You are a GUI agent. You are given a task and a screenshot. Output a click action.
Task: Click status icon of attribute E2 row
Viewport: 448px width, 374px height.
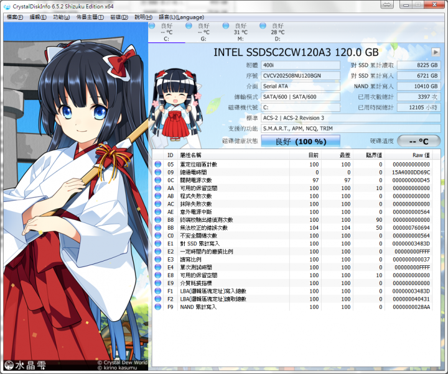pos(157,252)
